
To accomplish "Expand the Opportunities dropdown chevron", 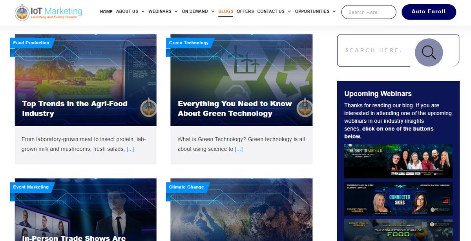I will tap(334, 12).
